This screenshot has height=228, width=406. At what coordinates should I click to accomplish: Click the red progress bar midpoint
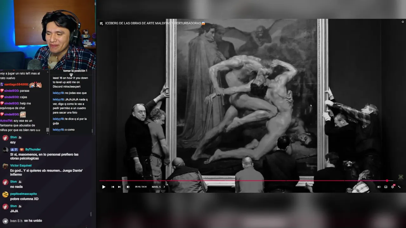(243, 181)
